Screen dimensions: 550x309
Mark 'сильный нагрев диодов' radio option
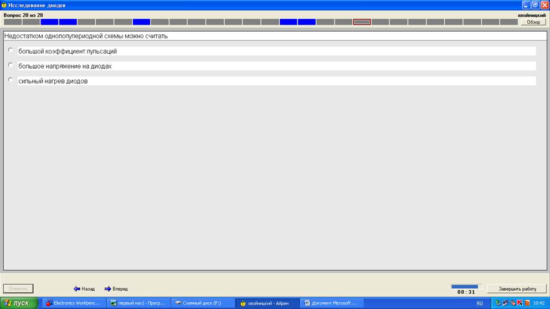(x=11, y=80)
